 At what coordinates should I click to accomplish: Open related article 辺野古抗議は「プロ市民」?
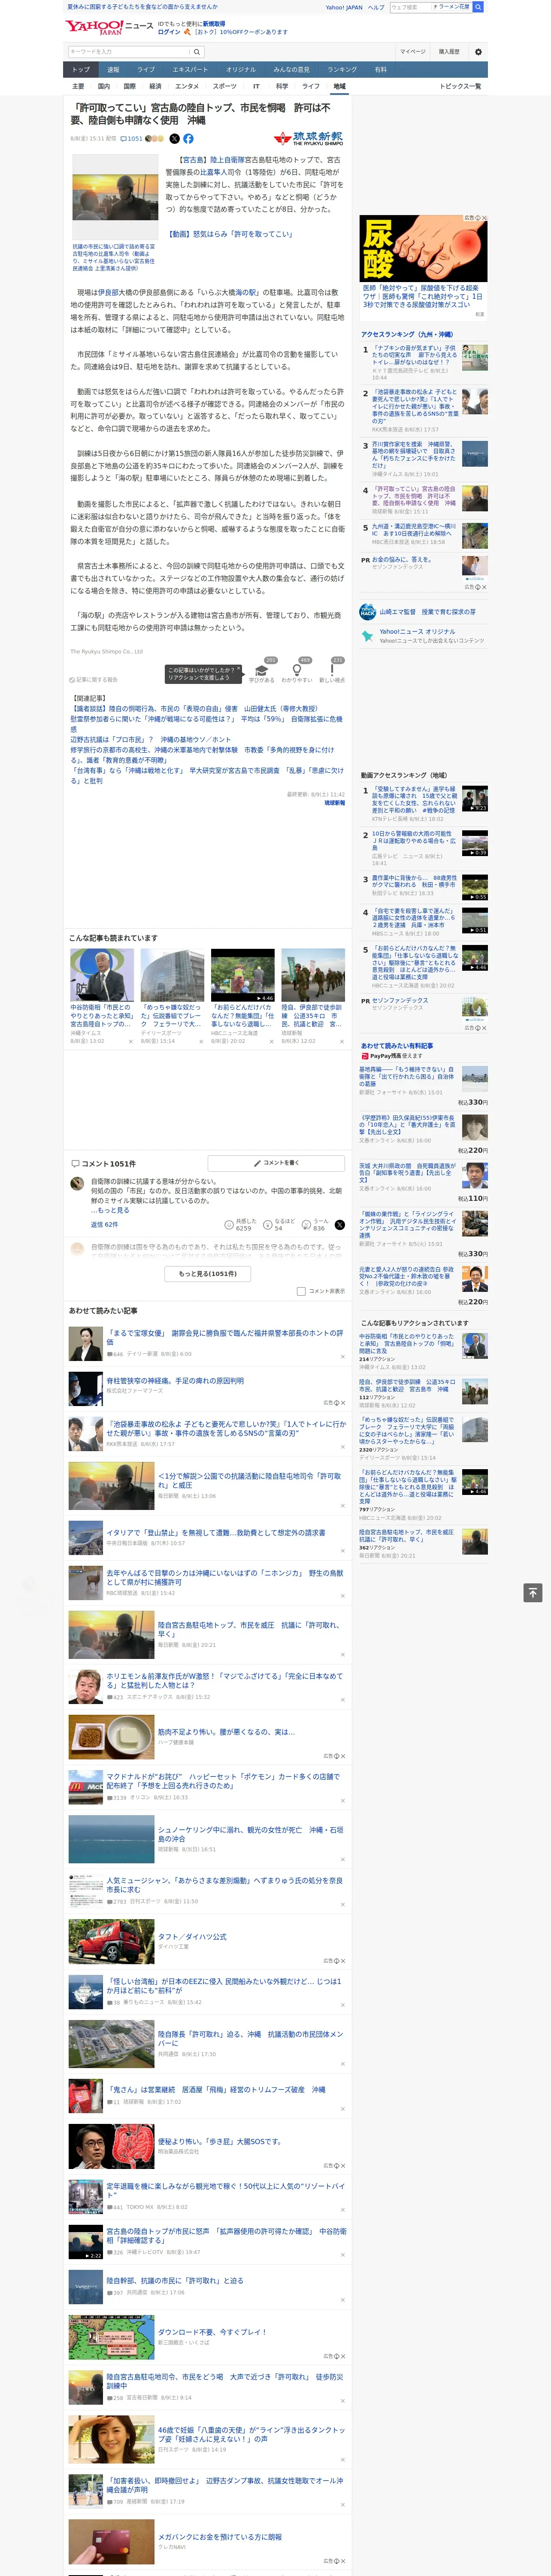pyautogui.click(x=150, y=740)
